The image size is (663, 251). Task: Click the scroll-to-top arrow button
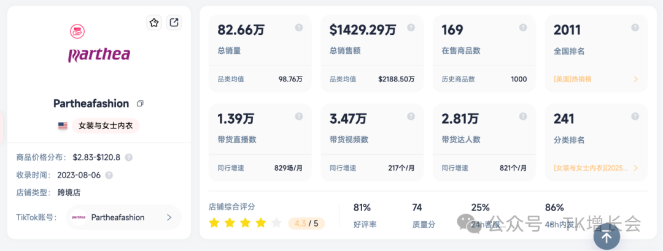(x=607, y=236)
